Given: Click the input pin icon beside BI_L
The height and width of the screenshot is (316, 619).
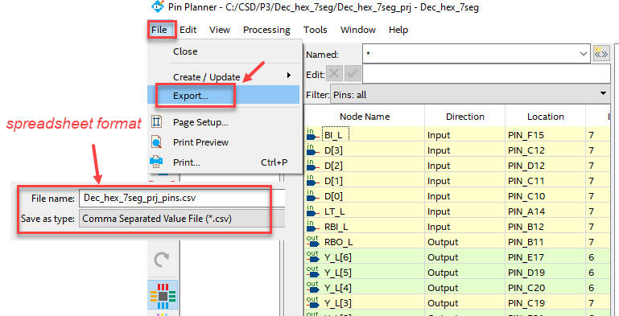Looking at the screenshot, I should (x=312, y=134).
